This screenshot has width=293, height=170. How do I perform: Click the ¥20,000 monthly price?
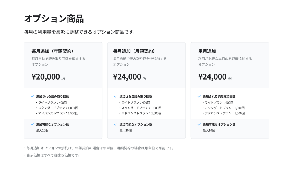click(x=46, y=77)
